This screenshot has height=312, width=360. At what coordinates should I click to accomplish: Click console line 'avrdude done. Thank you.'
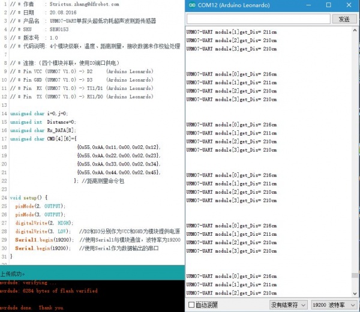pyautogui.click(x=32, y=308)
